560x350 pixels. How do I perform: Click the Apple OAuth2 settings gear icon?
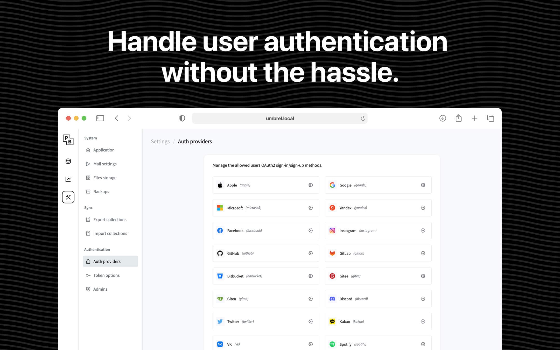coord(310,185)
